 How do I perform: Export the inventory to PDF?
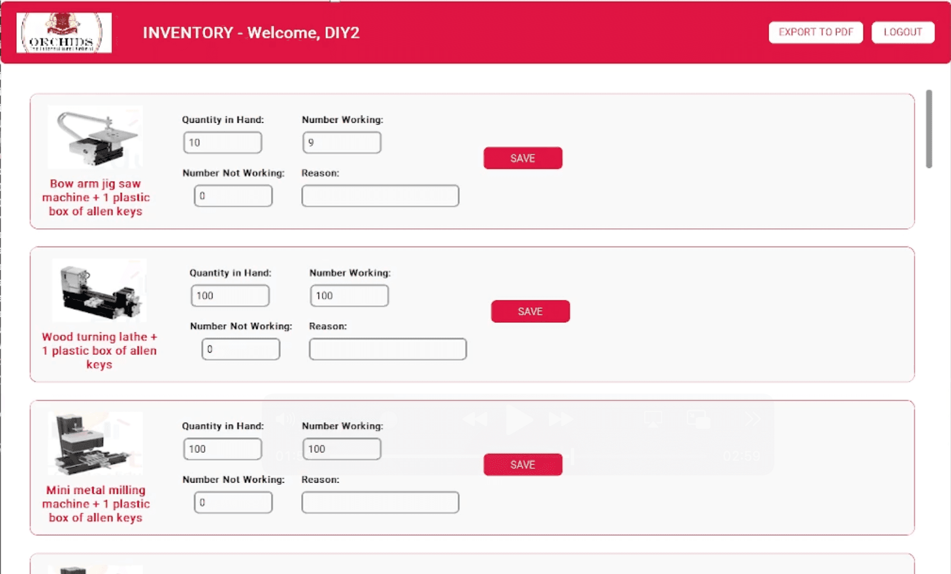(x=815, y=32)
